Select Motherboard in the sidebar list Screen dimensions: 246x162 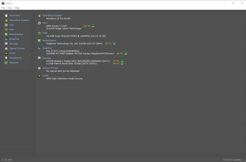[x=16, y=34]
